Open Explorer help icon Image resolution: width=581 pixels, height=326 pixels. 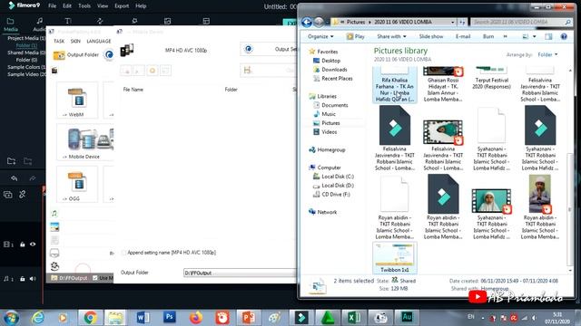pos(564,36)
